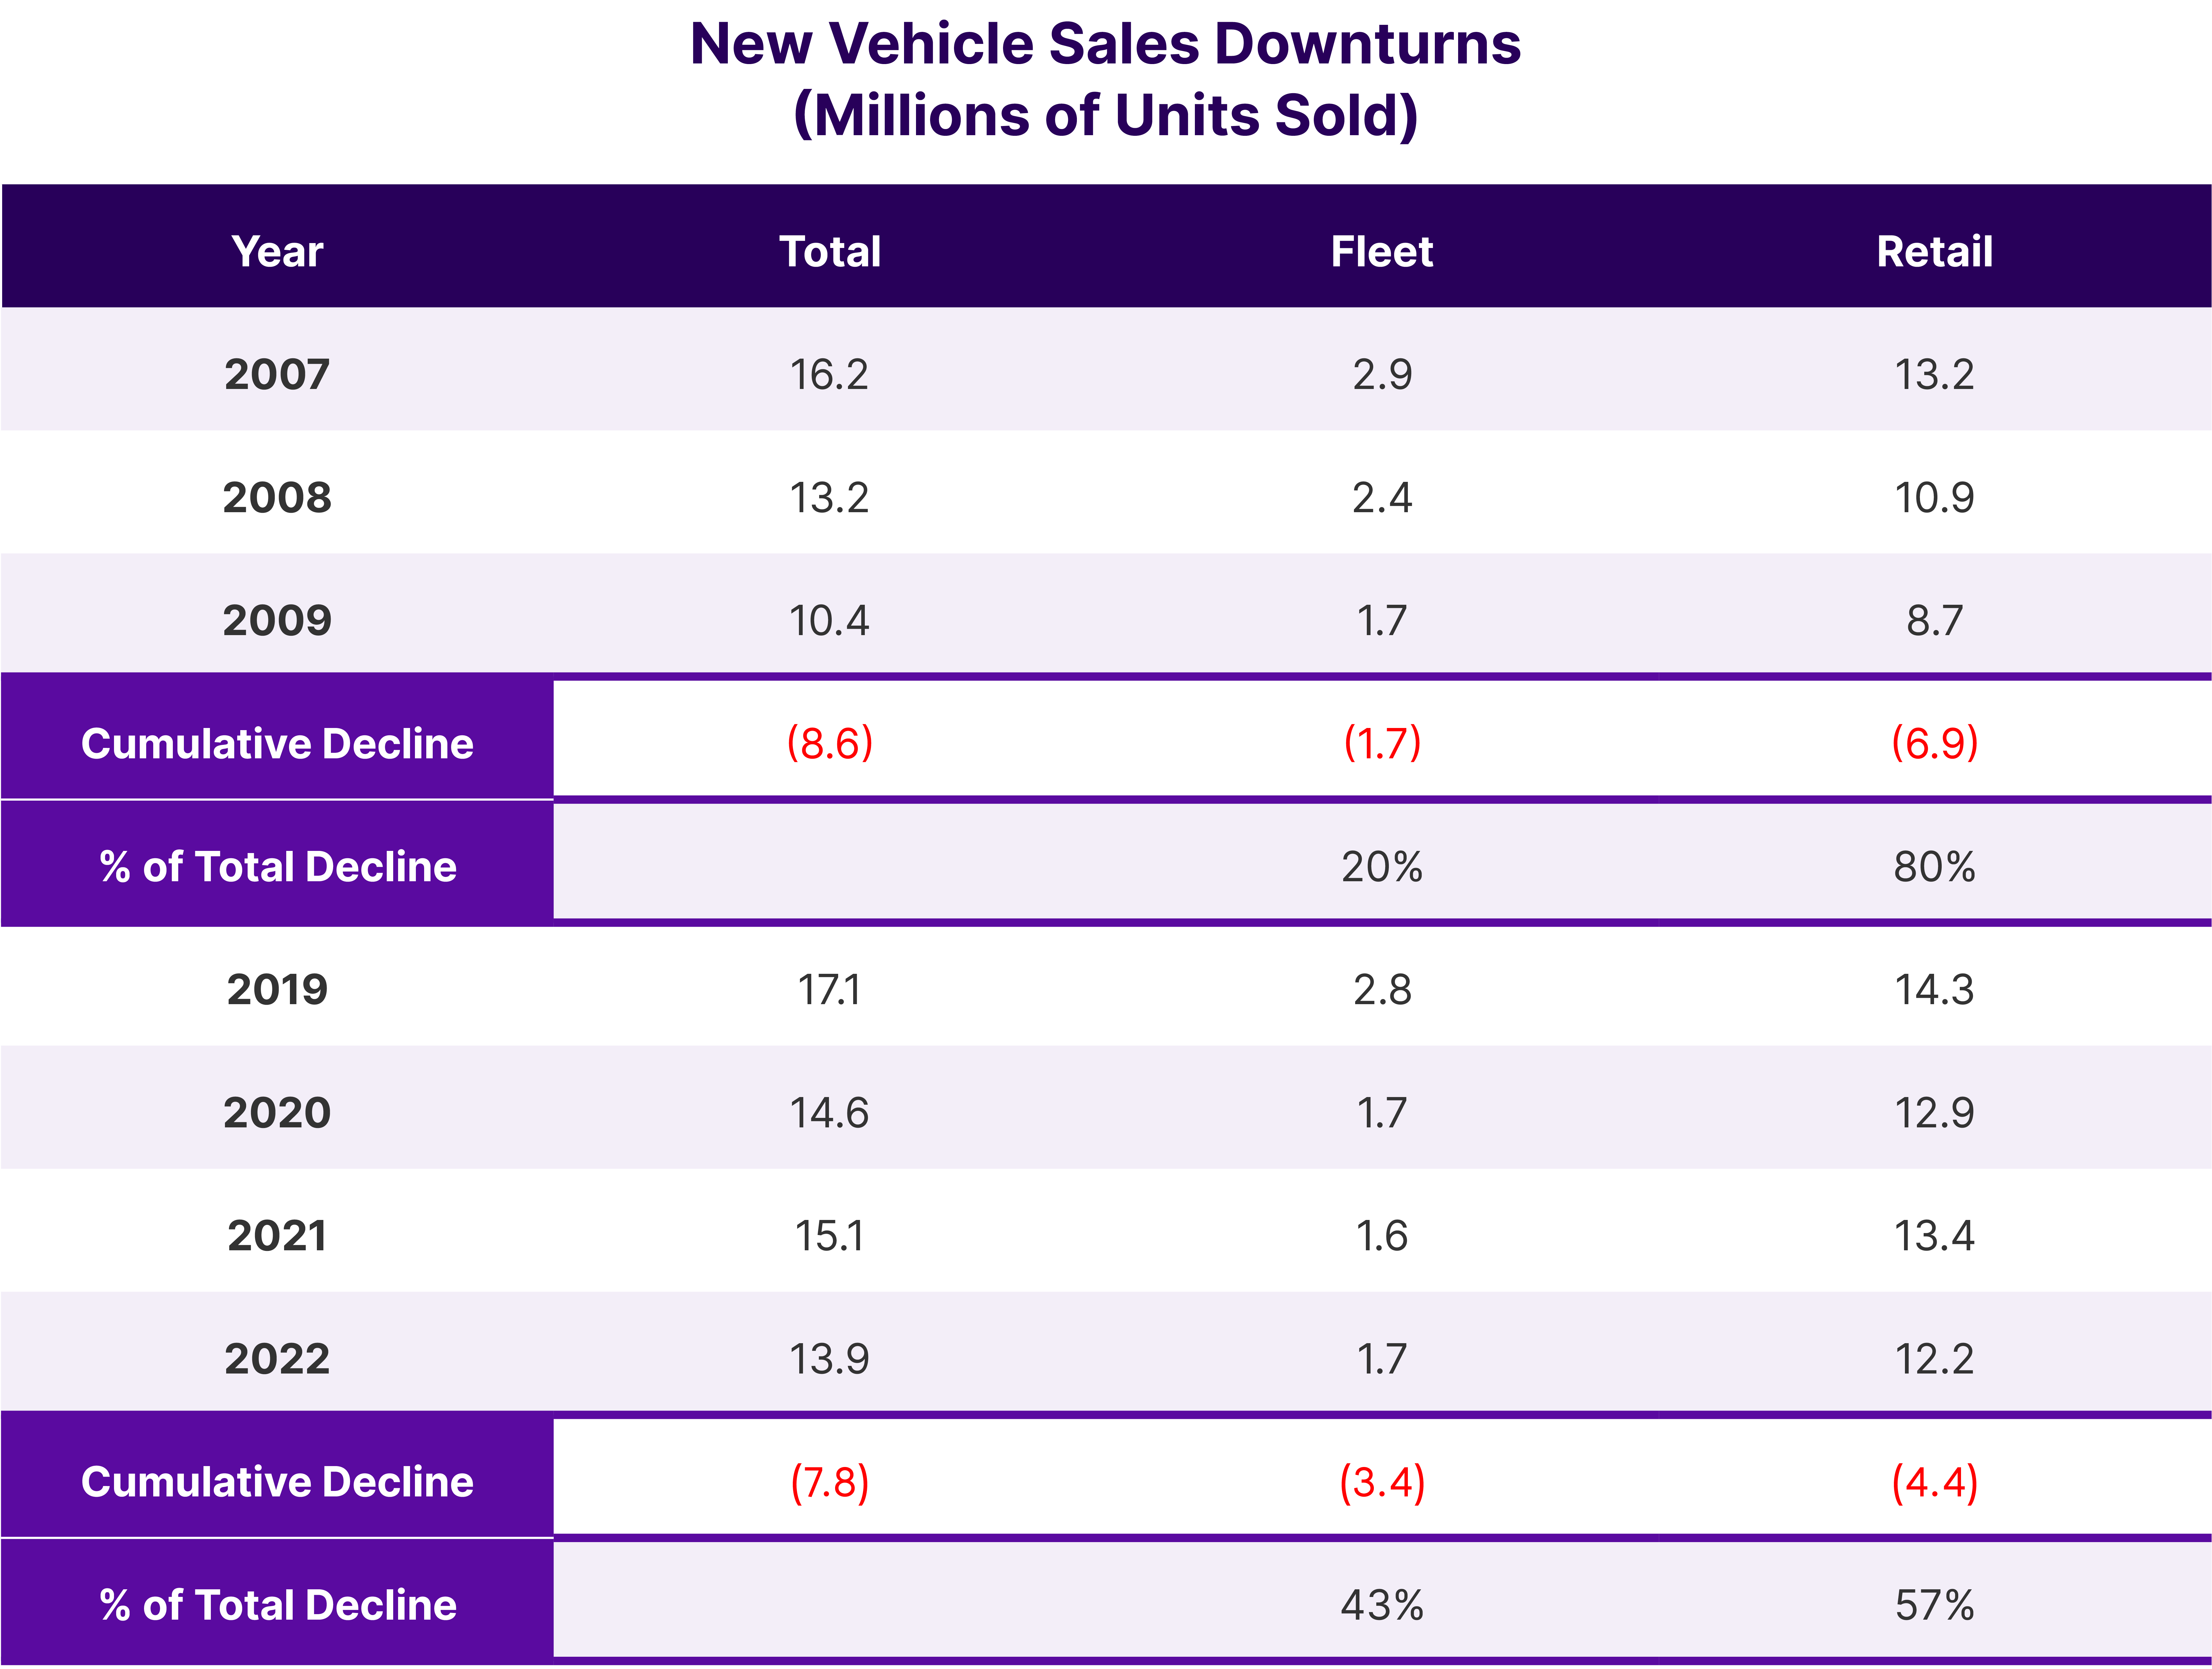This screenshot has height=1669, width=2212.
Task: Click the 2019 row label
Action: tap(277, 989)
